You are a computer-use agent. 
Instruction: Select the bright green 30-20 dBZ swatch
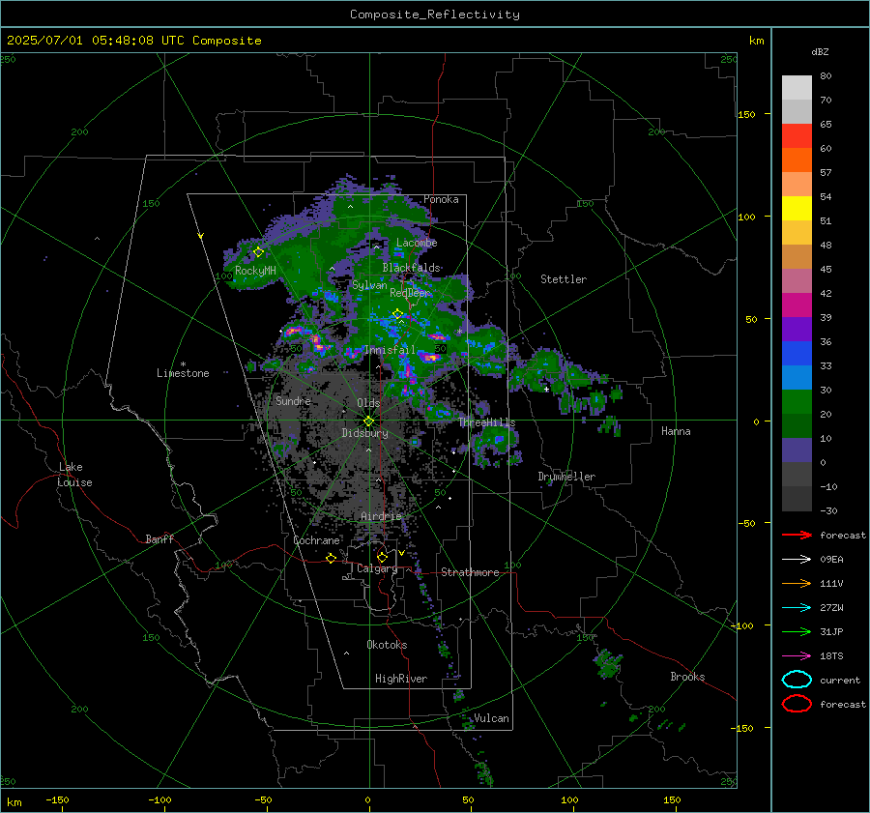797,402
